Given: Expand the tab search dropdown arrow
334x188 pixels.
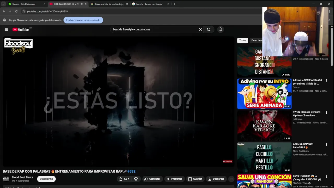Looking at the screenshot, I should 3,4.
